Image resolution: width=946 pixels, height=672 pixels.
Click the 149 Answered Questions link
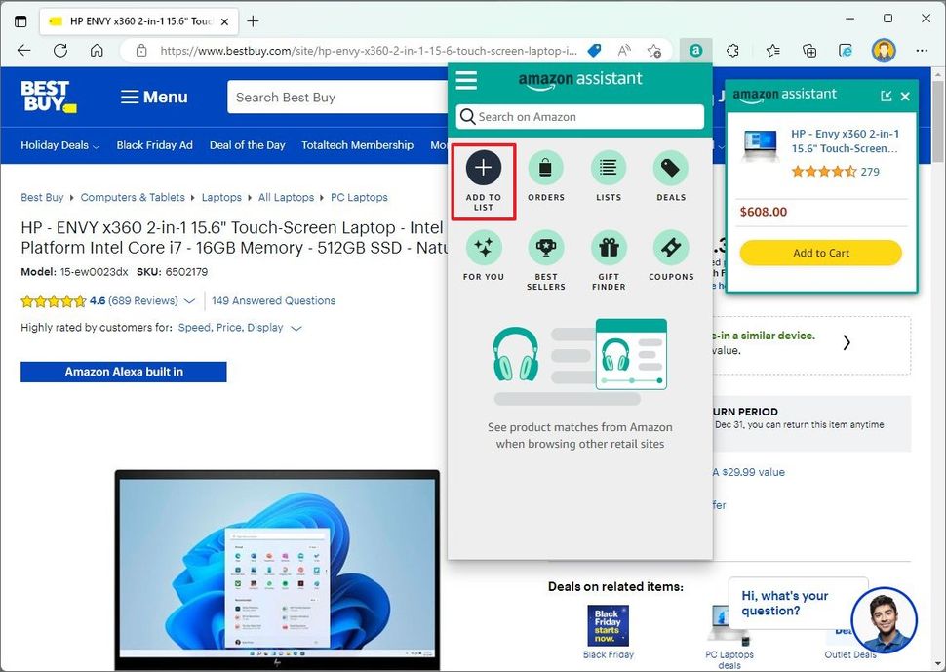(x=273, y=300)
